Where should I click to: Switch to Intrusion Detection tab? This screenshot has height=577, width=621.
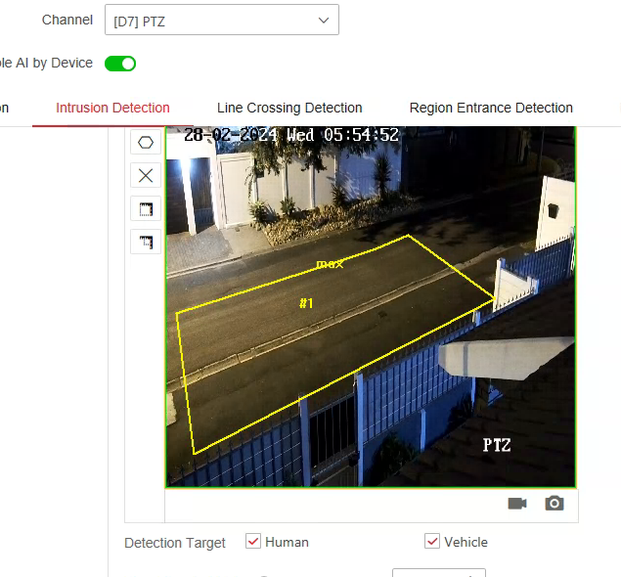coord(112,108)
